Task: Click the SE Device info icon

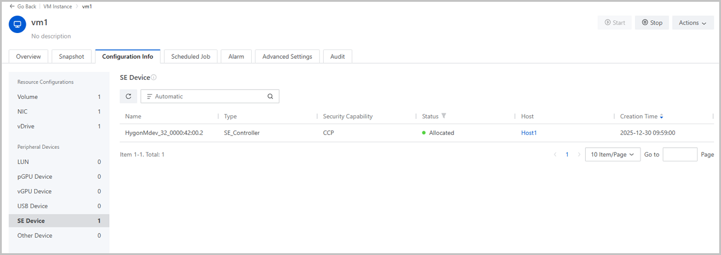Action: 154,78
